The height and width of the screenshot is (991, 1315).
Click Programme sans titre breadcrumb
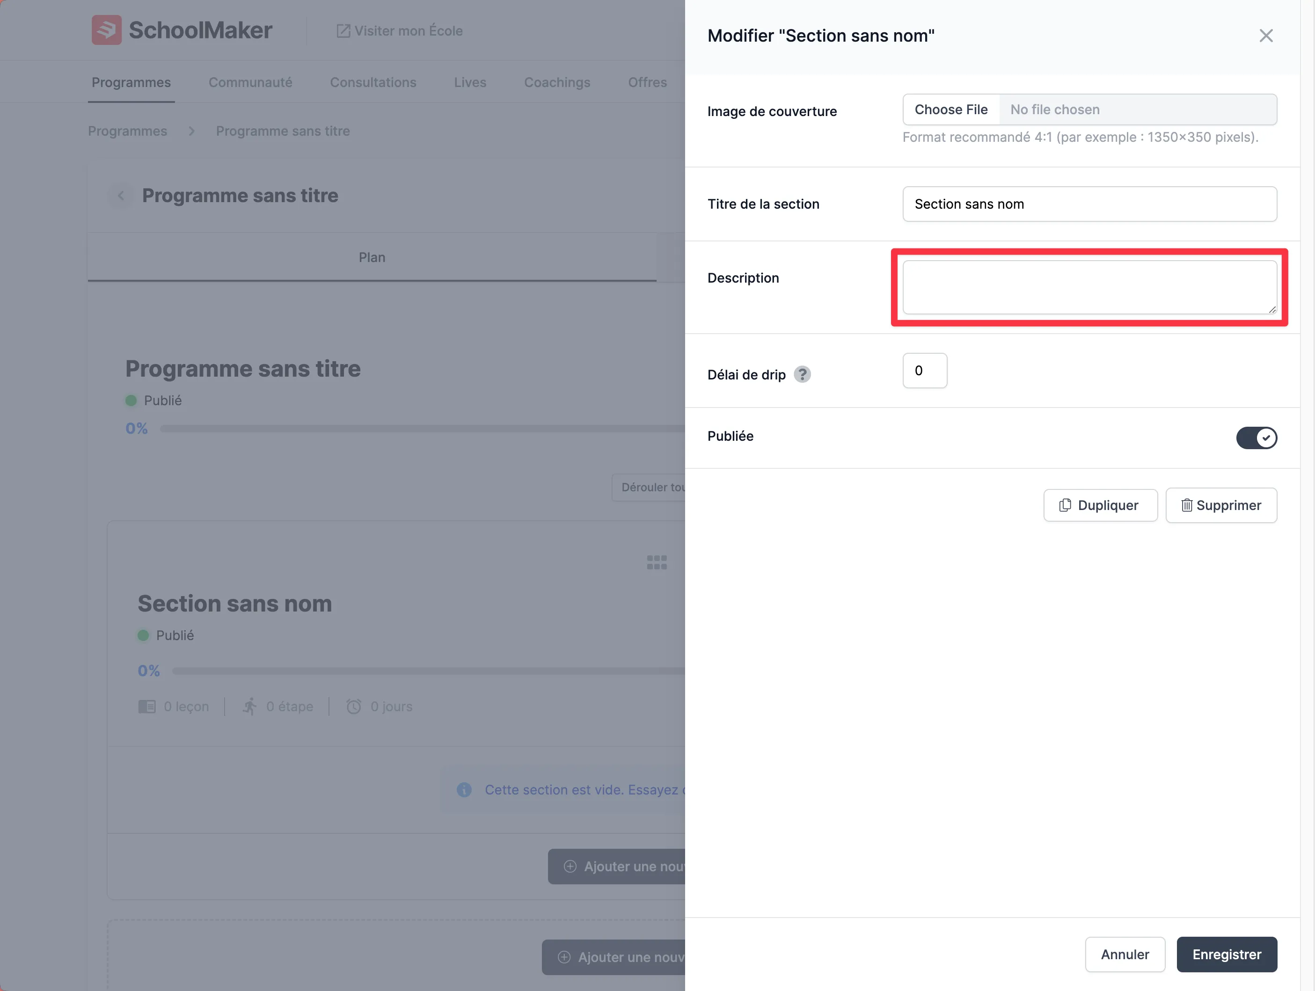tap(282, 131)
